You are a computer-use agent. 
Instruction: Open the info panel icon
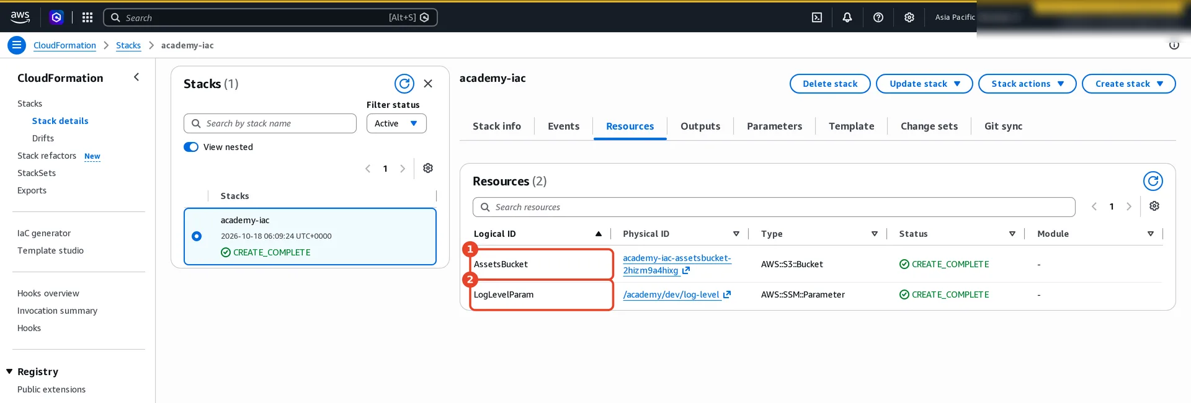coord(1174,45)
